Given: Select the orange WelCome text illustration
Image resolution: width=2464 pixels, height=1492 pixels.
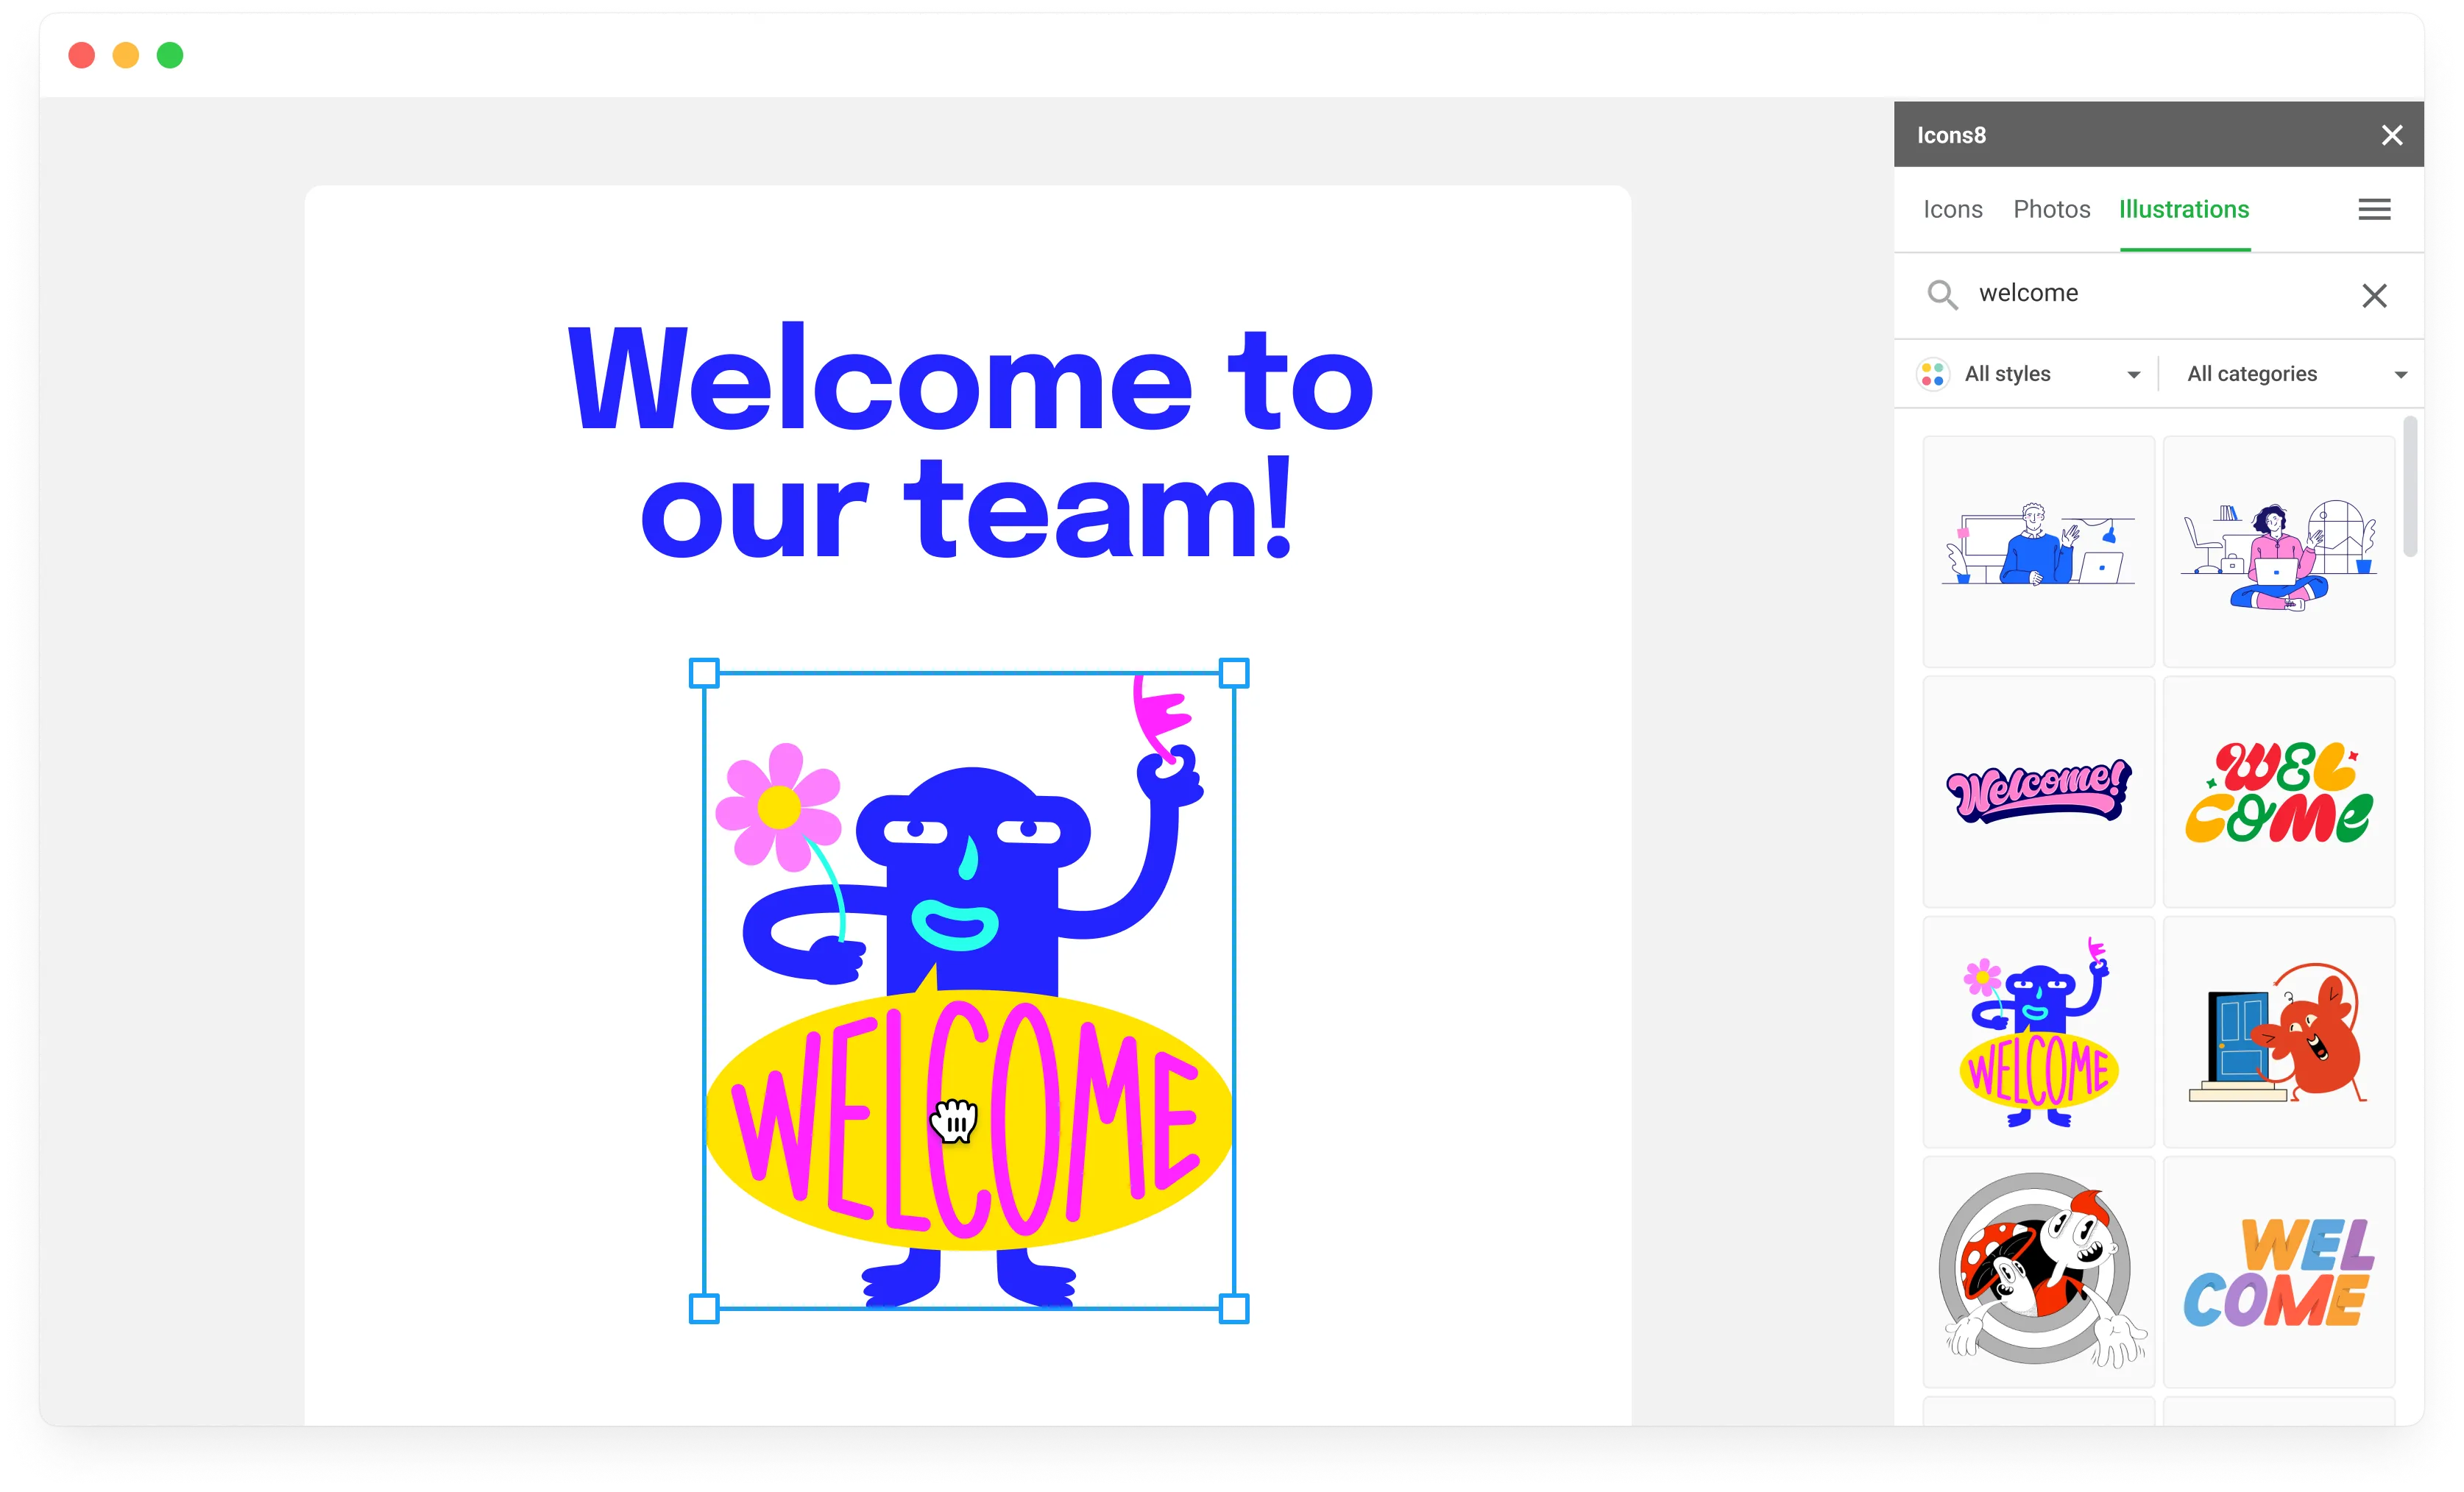Looking at the screenshot, I should point(2279,1276).
